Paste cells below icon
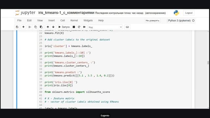The image size is (210, 118). 41,27
